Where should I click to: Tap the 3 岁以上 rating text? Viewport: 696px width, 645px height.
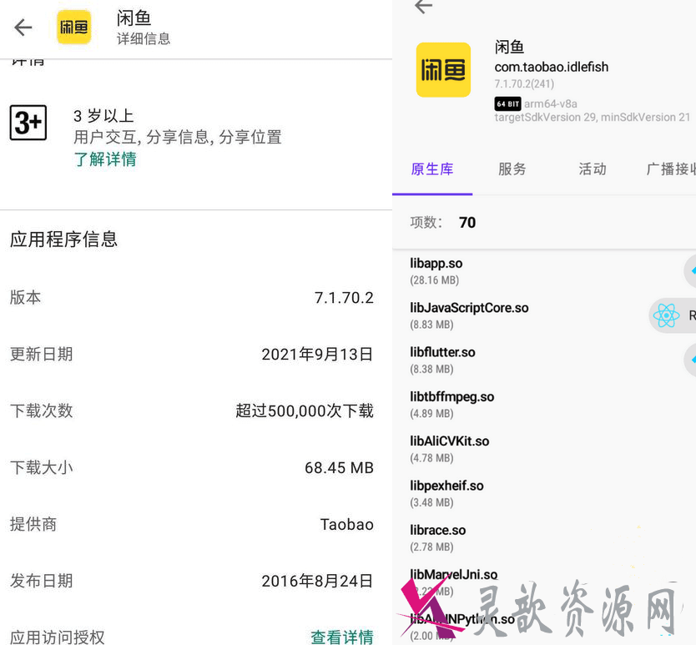pos(103,116)
